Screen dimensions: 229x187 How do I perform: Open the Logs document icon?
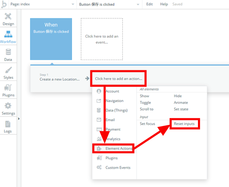point(8,124)
